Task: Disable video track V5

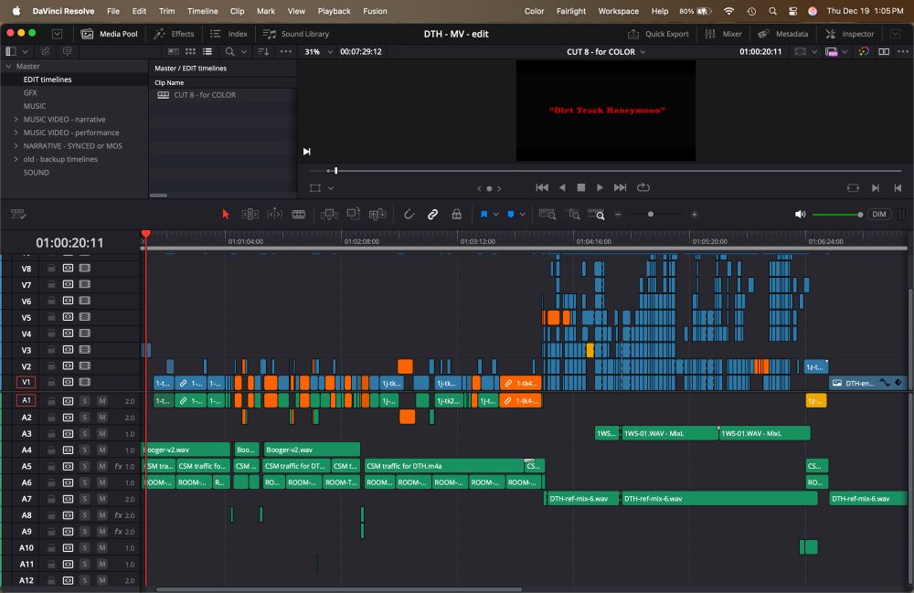Action: coord(84,317)
